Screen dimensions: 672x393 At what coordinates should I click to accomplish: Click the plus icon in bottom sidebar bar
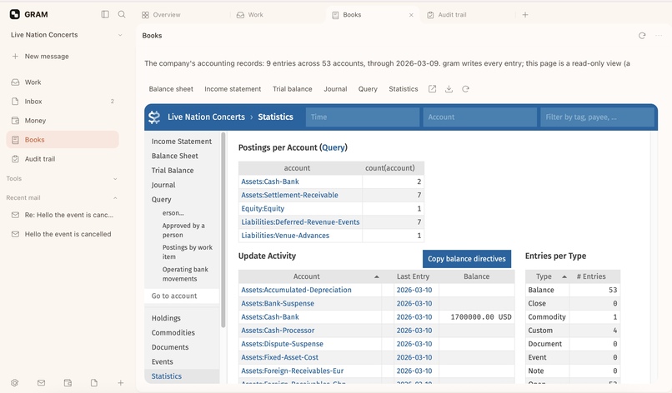click(121, 383)
